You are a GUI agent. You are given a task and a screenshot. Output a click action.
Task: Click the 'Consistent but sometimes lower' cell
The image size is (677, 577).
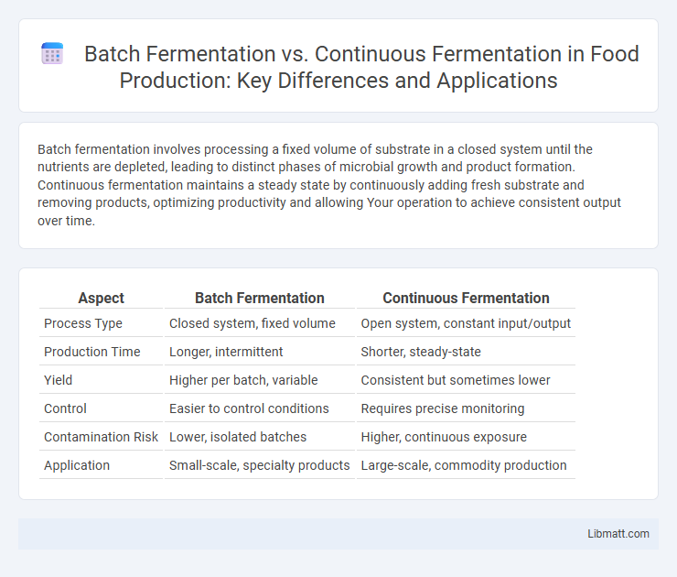pyautogui.click(x=456, y=380)
